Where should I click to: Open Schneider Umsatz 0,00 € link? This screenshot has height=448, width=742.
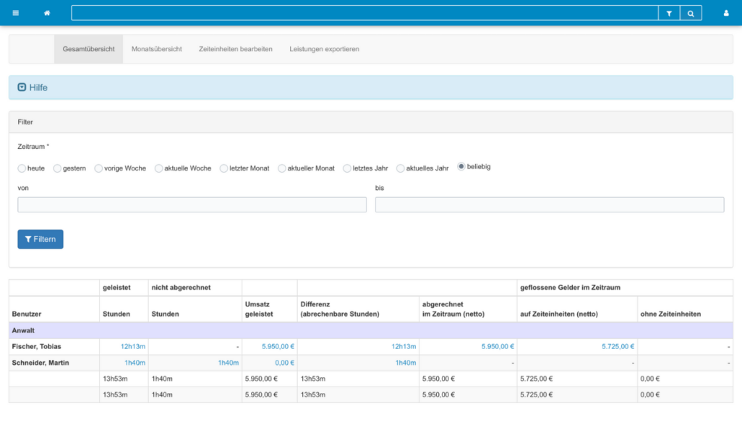[x=284, y=363]
